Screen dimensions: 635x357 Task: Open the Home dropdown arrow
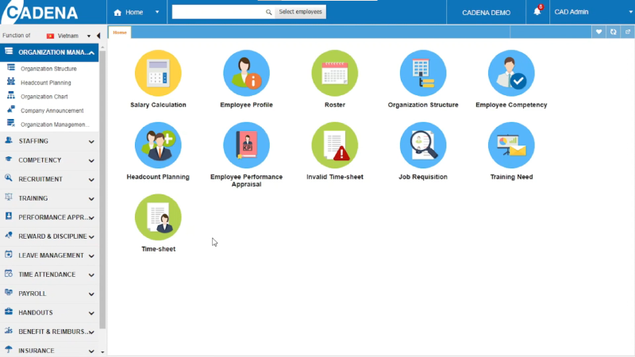coord(157,12)
